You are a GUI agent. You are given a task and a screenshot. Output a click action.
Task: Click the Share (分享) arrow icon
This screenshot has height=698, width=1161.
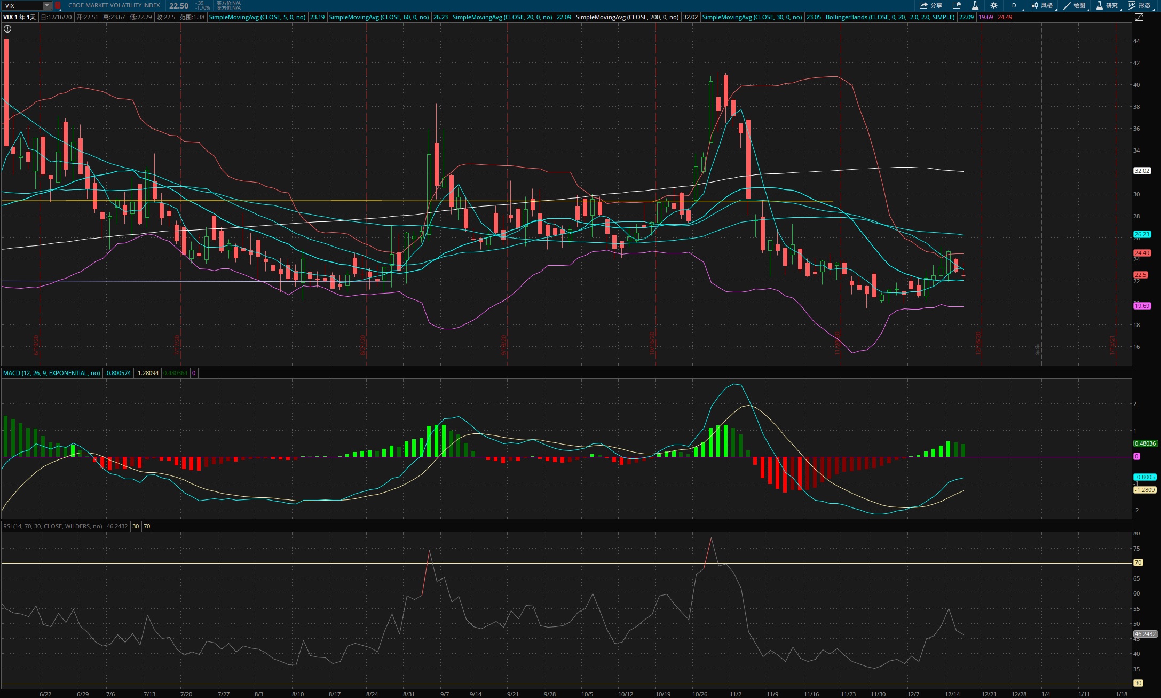923,5
